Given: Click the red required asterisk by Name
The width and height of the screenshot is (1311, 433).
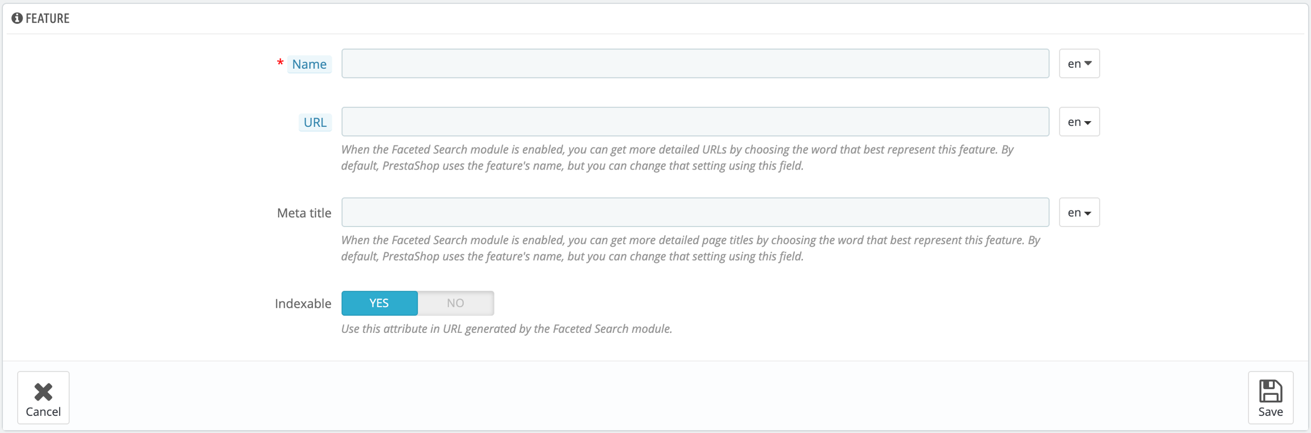Looking at the screenshot, I should click(x=280, y=63).
